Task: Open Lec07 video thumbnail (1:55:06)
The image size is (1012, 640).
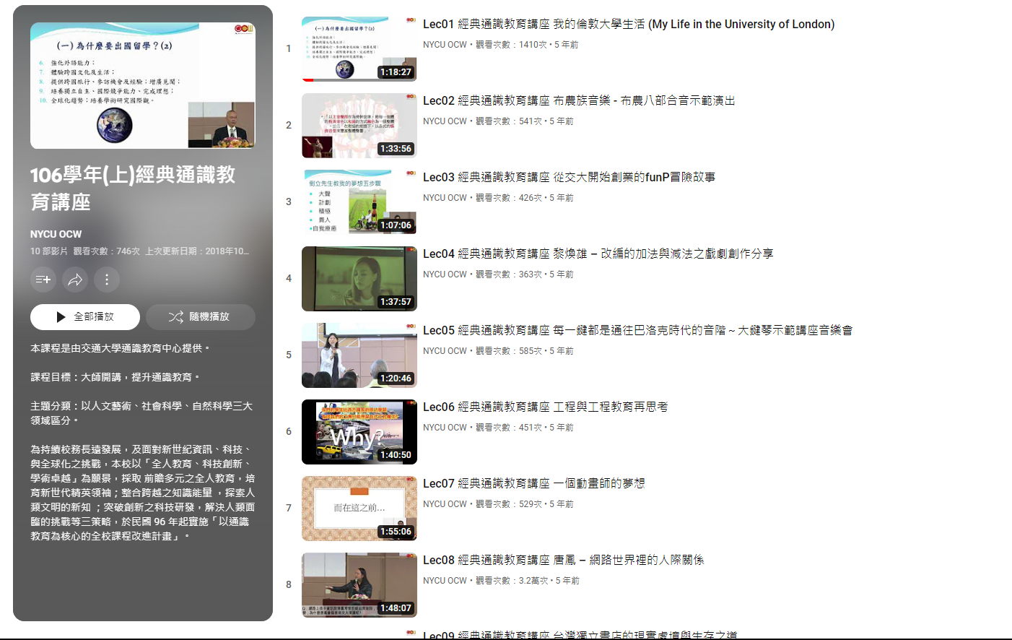Action: click(x=359, y=509)
